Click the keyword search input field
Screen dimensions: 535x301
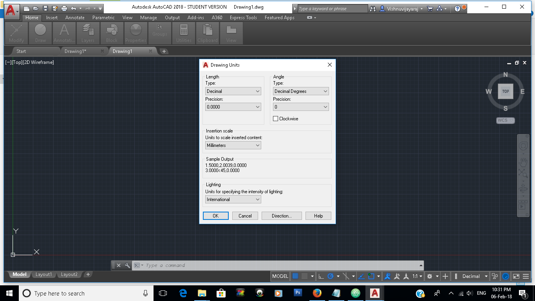click(333, 9)
